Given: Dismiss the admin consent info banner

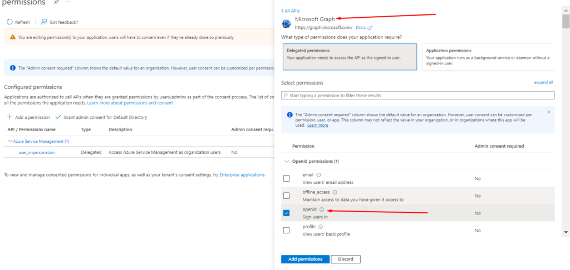Looking at the screenshot, I should (x=549, y=112).
